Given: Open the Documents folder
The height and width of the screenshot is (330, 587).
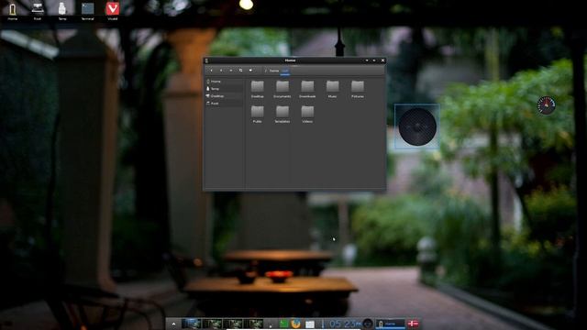Looking at the screenshot, I should pos(282,90).
